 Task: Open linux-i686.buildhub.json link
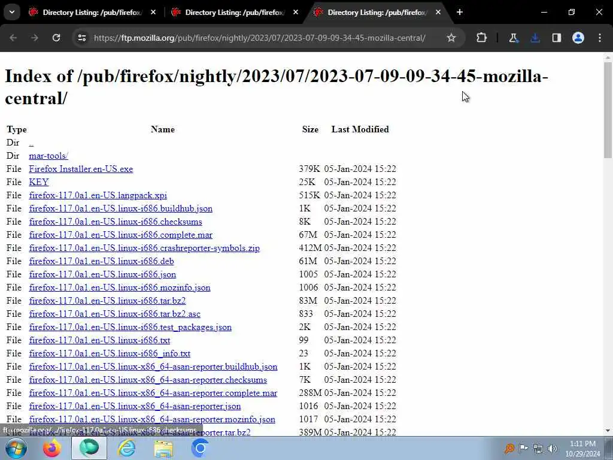(121, 208)
